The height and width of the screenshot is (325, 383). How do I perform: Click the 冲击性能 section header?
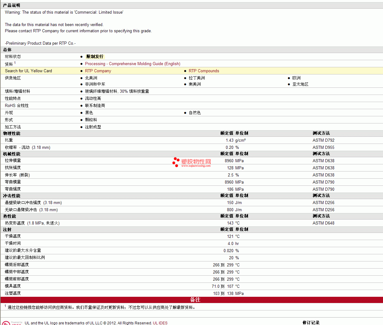pos(12,196)
